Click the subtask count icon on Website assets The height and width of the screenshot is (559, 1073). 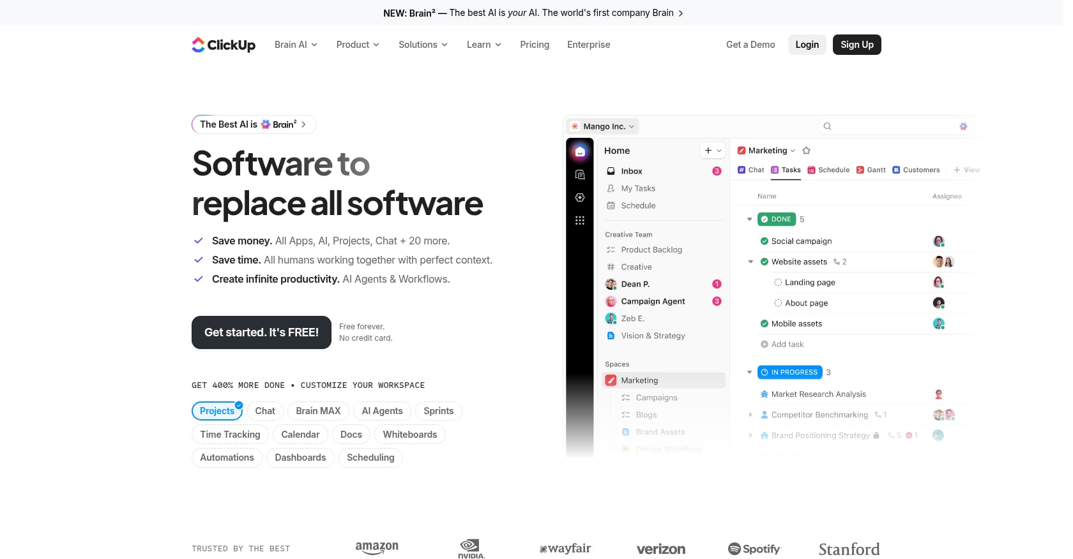pos(837,262)
